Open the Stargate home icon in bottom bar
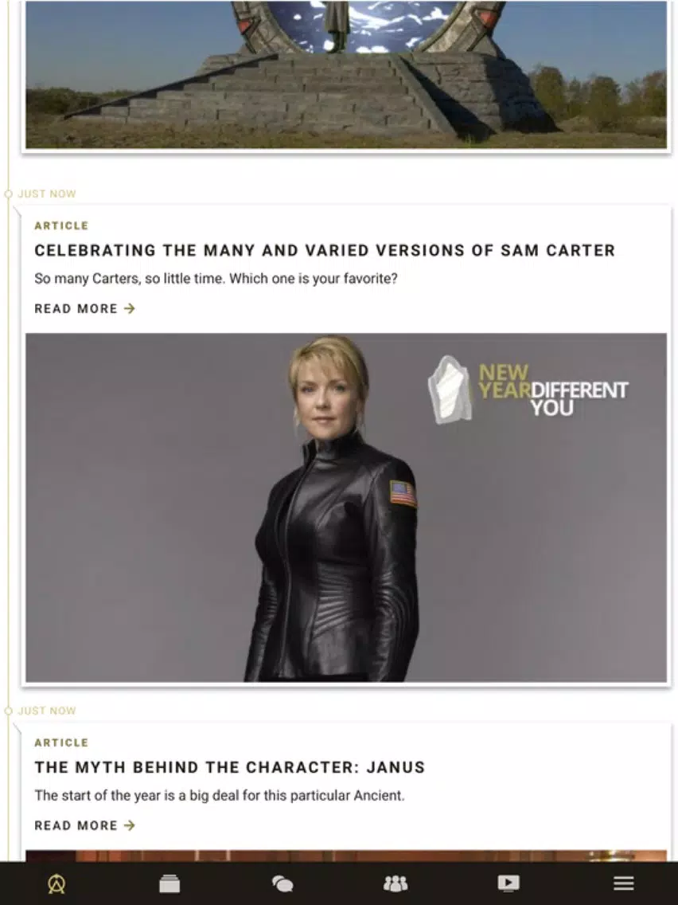Viewport: 678px width, 905px height. coord(56,883)
